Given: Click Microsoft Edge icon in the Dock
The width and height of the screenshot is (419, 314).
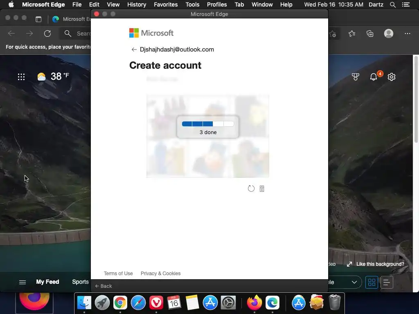Looking at the screenshot, I should pos(272,303).
